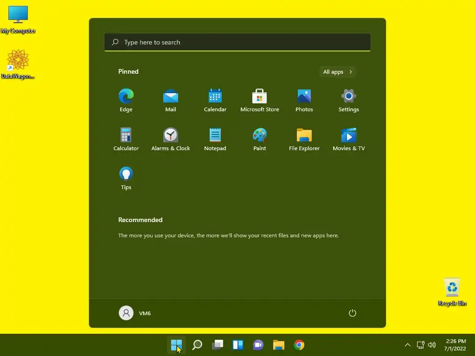This screenshot has width=475, height=356.
Task: Select the DataWagon desktop shortcut
Action: point(18,64)
